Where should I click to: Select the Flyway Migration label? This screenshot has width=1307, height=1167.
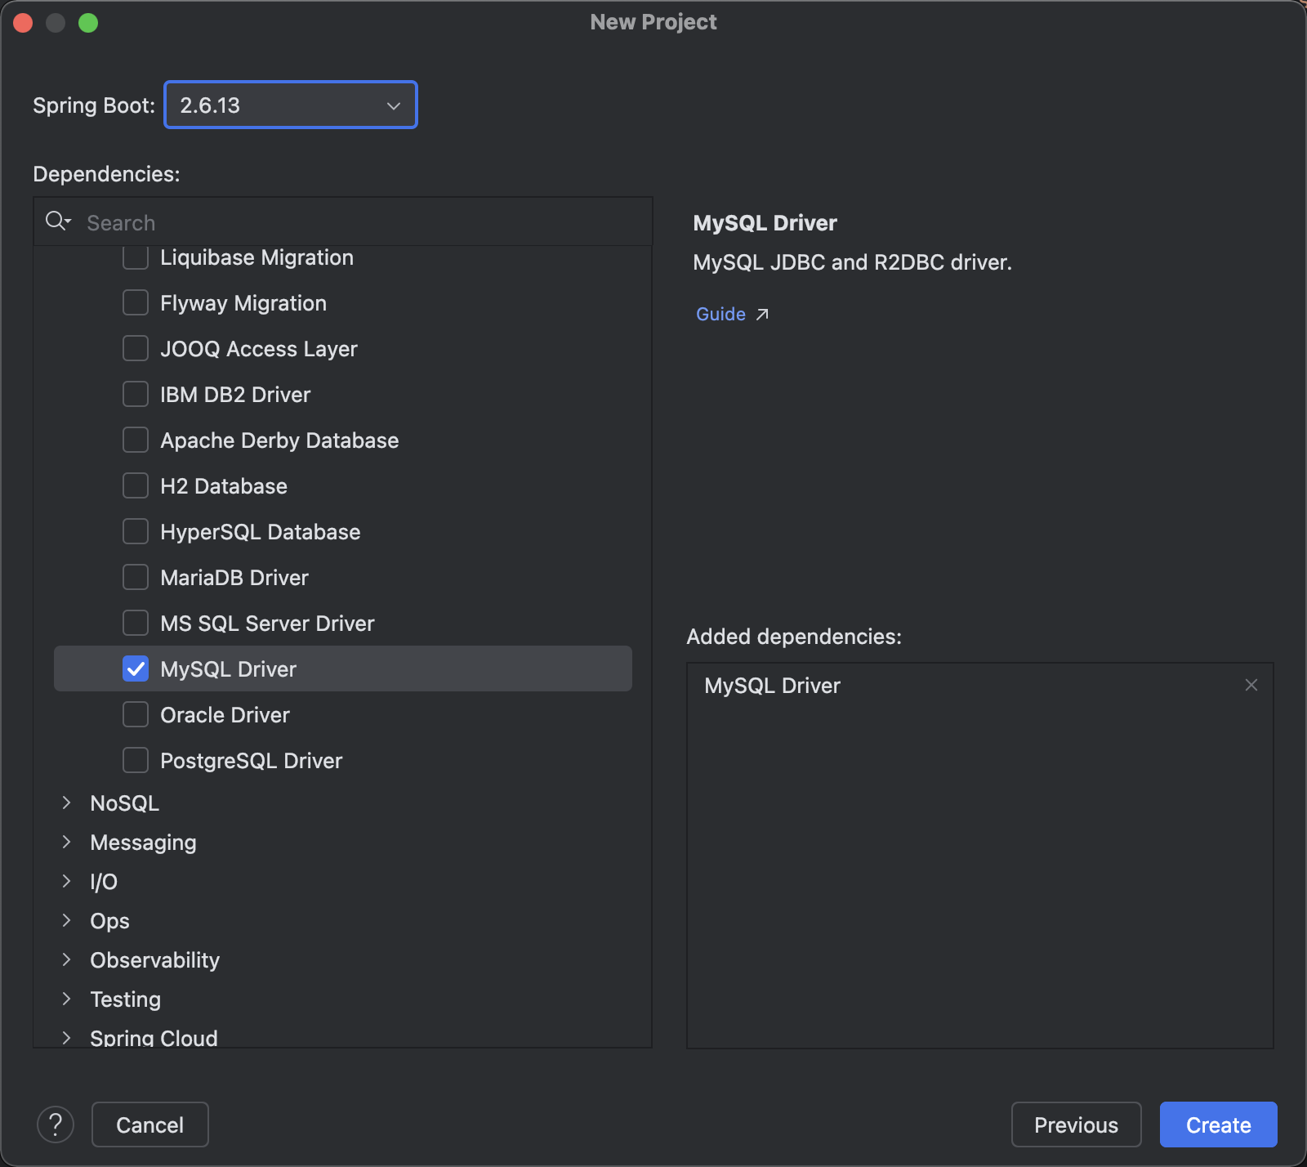[243, 303]
